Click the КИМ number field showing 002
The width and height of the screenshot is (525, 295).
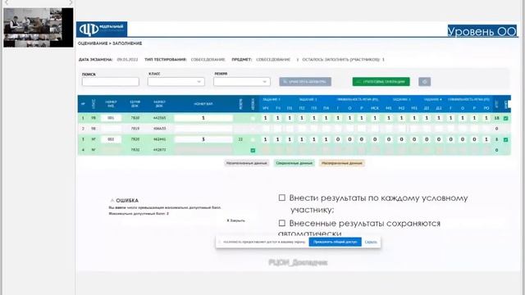(x=111, y=139)
